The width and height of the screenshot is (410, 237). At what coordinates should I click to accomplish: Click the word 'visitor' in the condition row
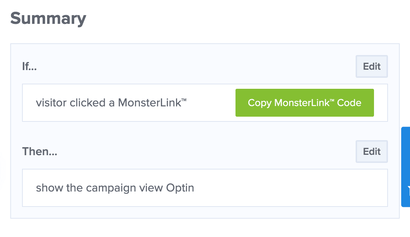click(x=51, y=103)
